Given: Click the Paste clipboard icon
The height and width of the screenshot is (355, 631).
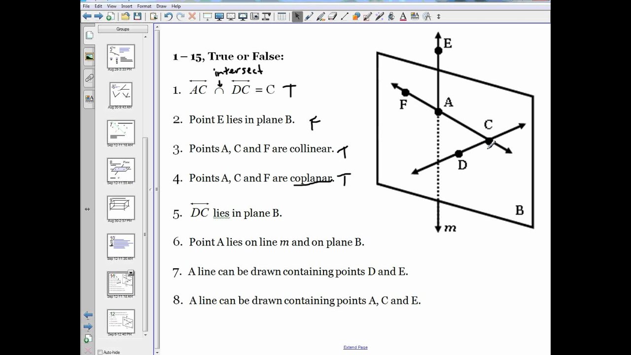Looking at the screenshot, I should point(154,16).
